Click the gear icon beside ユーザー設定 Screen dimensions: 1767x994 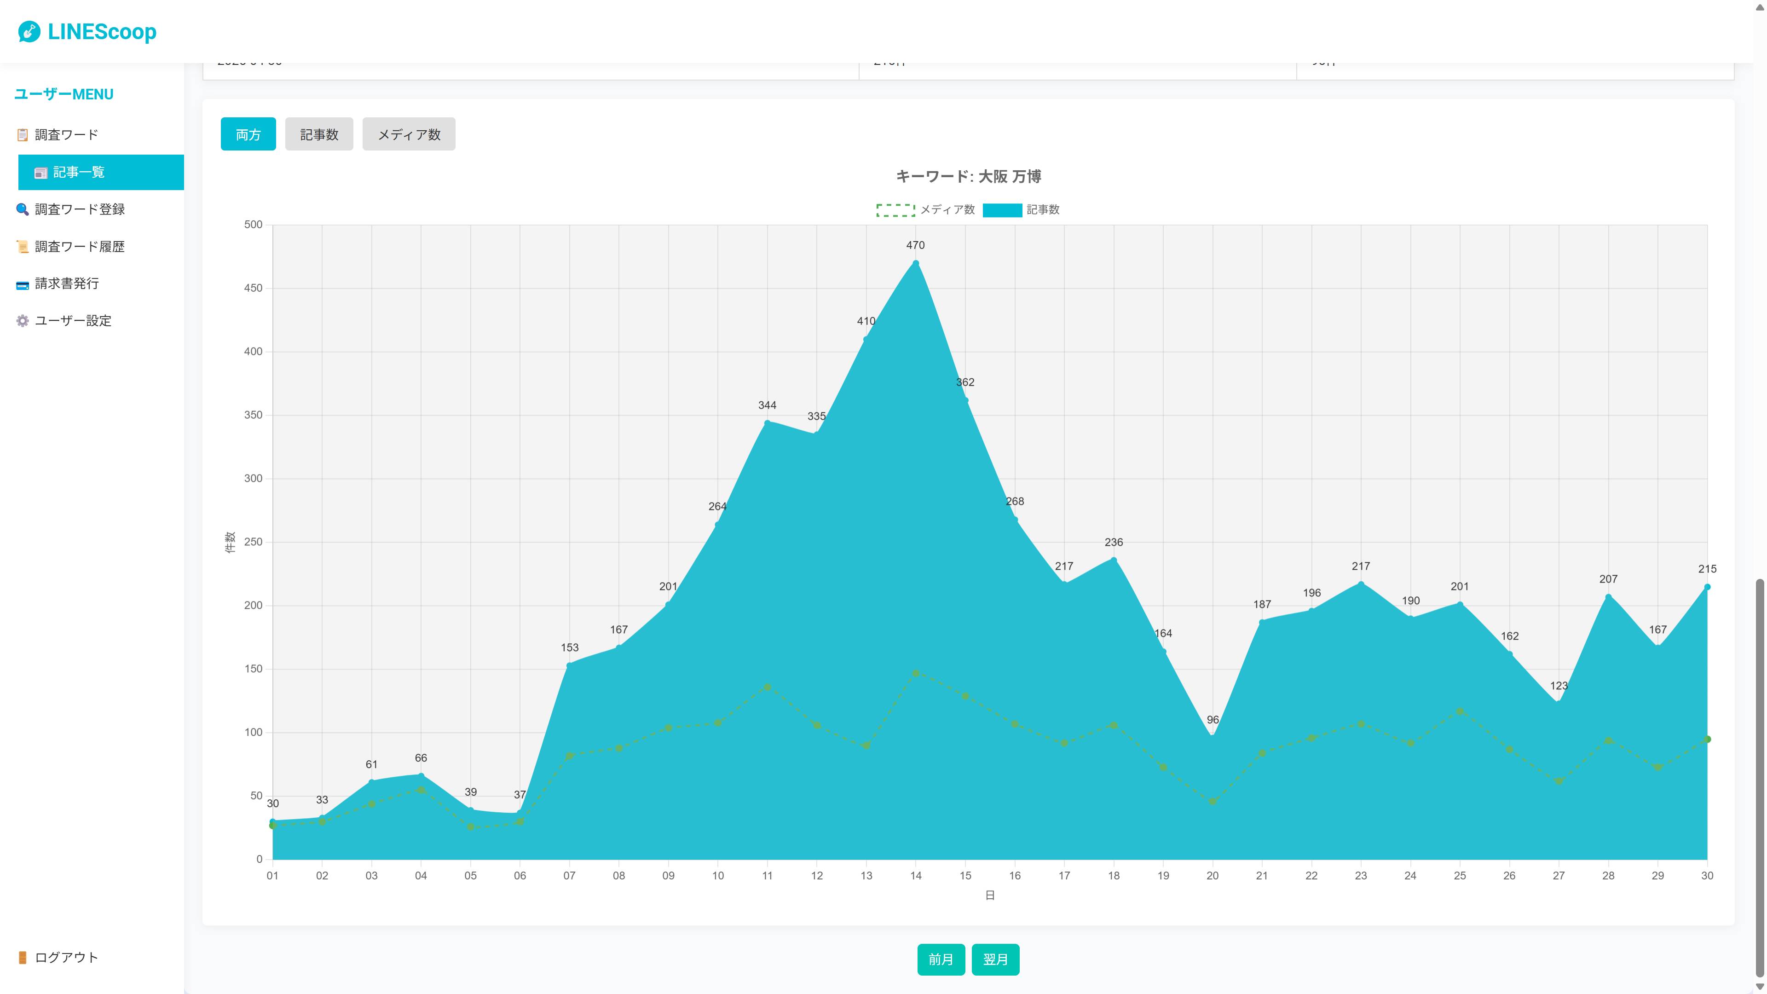[23, 321]
